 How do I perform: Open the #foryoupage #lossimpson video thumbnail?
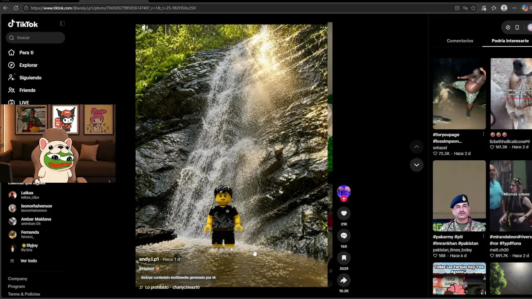[x=459, y=94]
